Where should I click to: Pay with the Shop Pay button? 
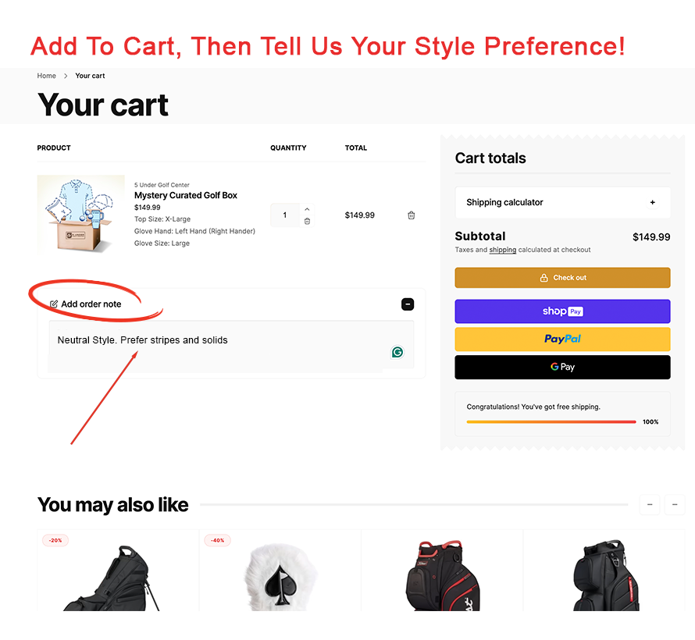tap(562, 311)
